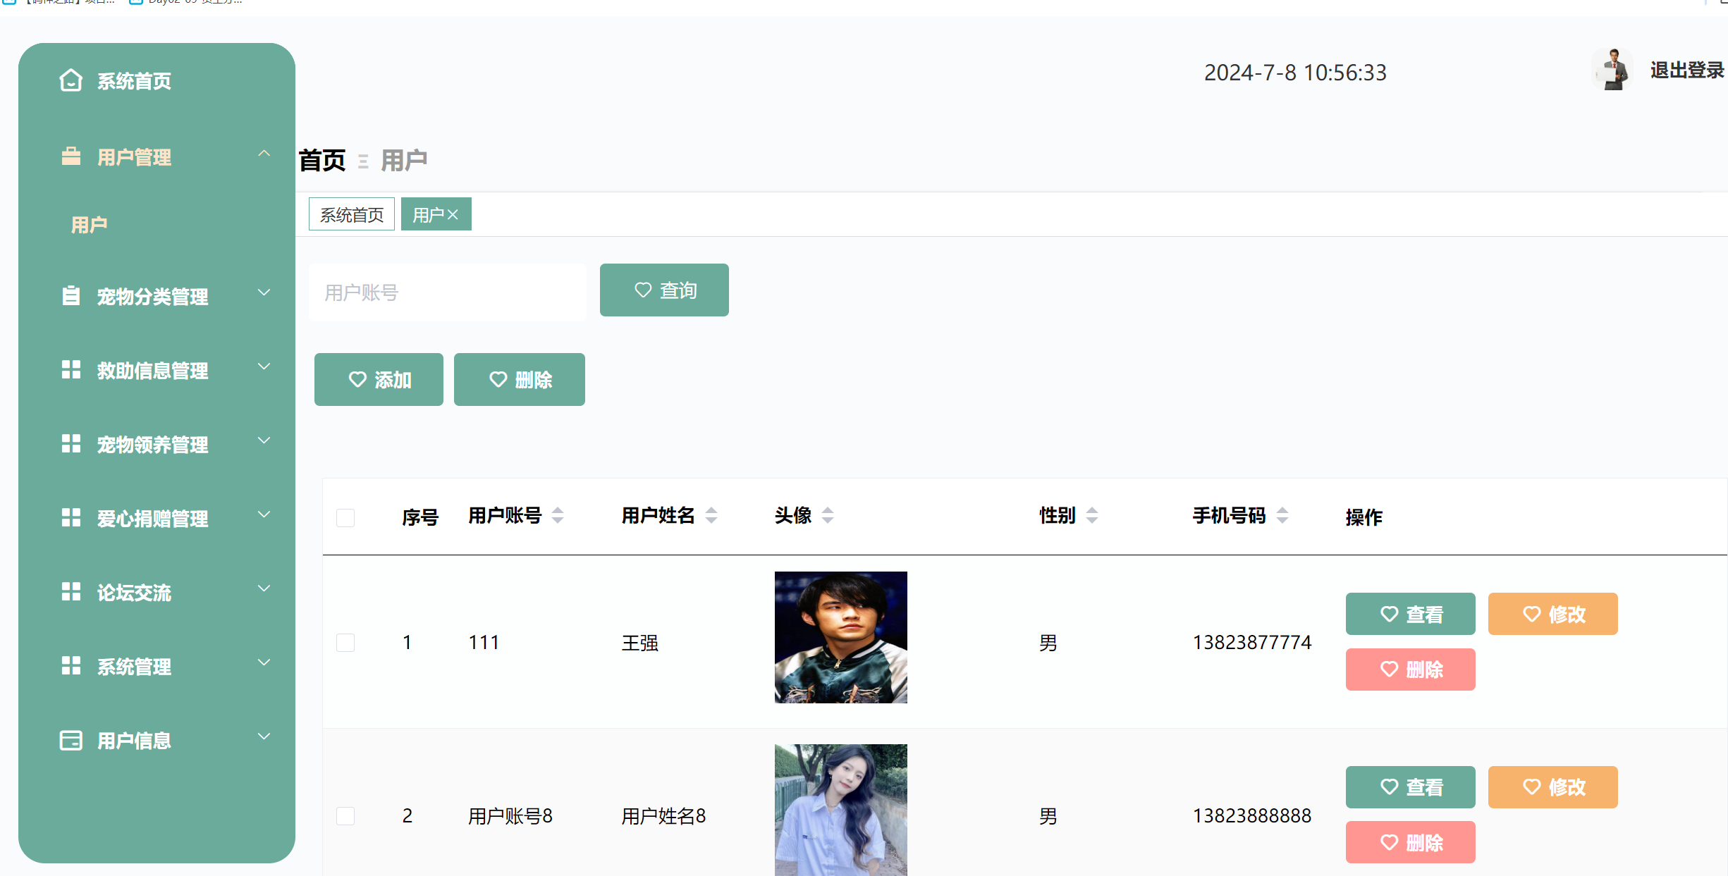The image size is (1728, 876).
Task: Sort by 用户账号 column arrows
Action: 558,515
